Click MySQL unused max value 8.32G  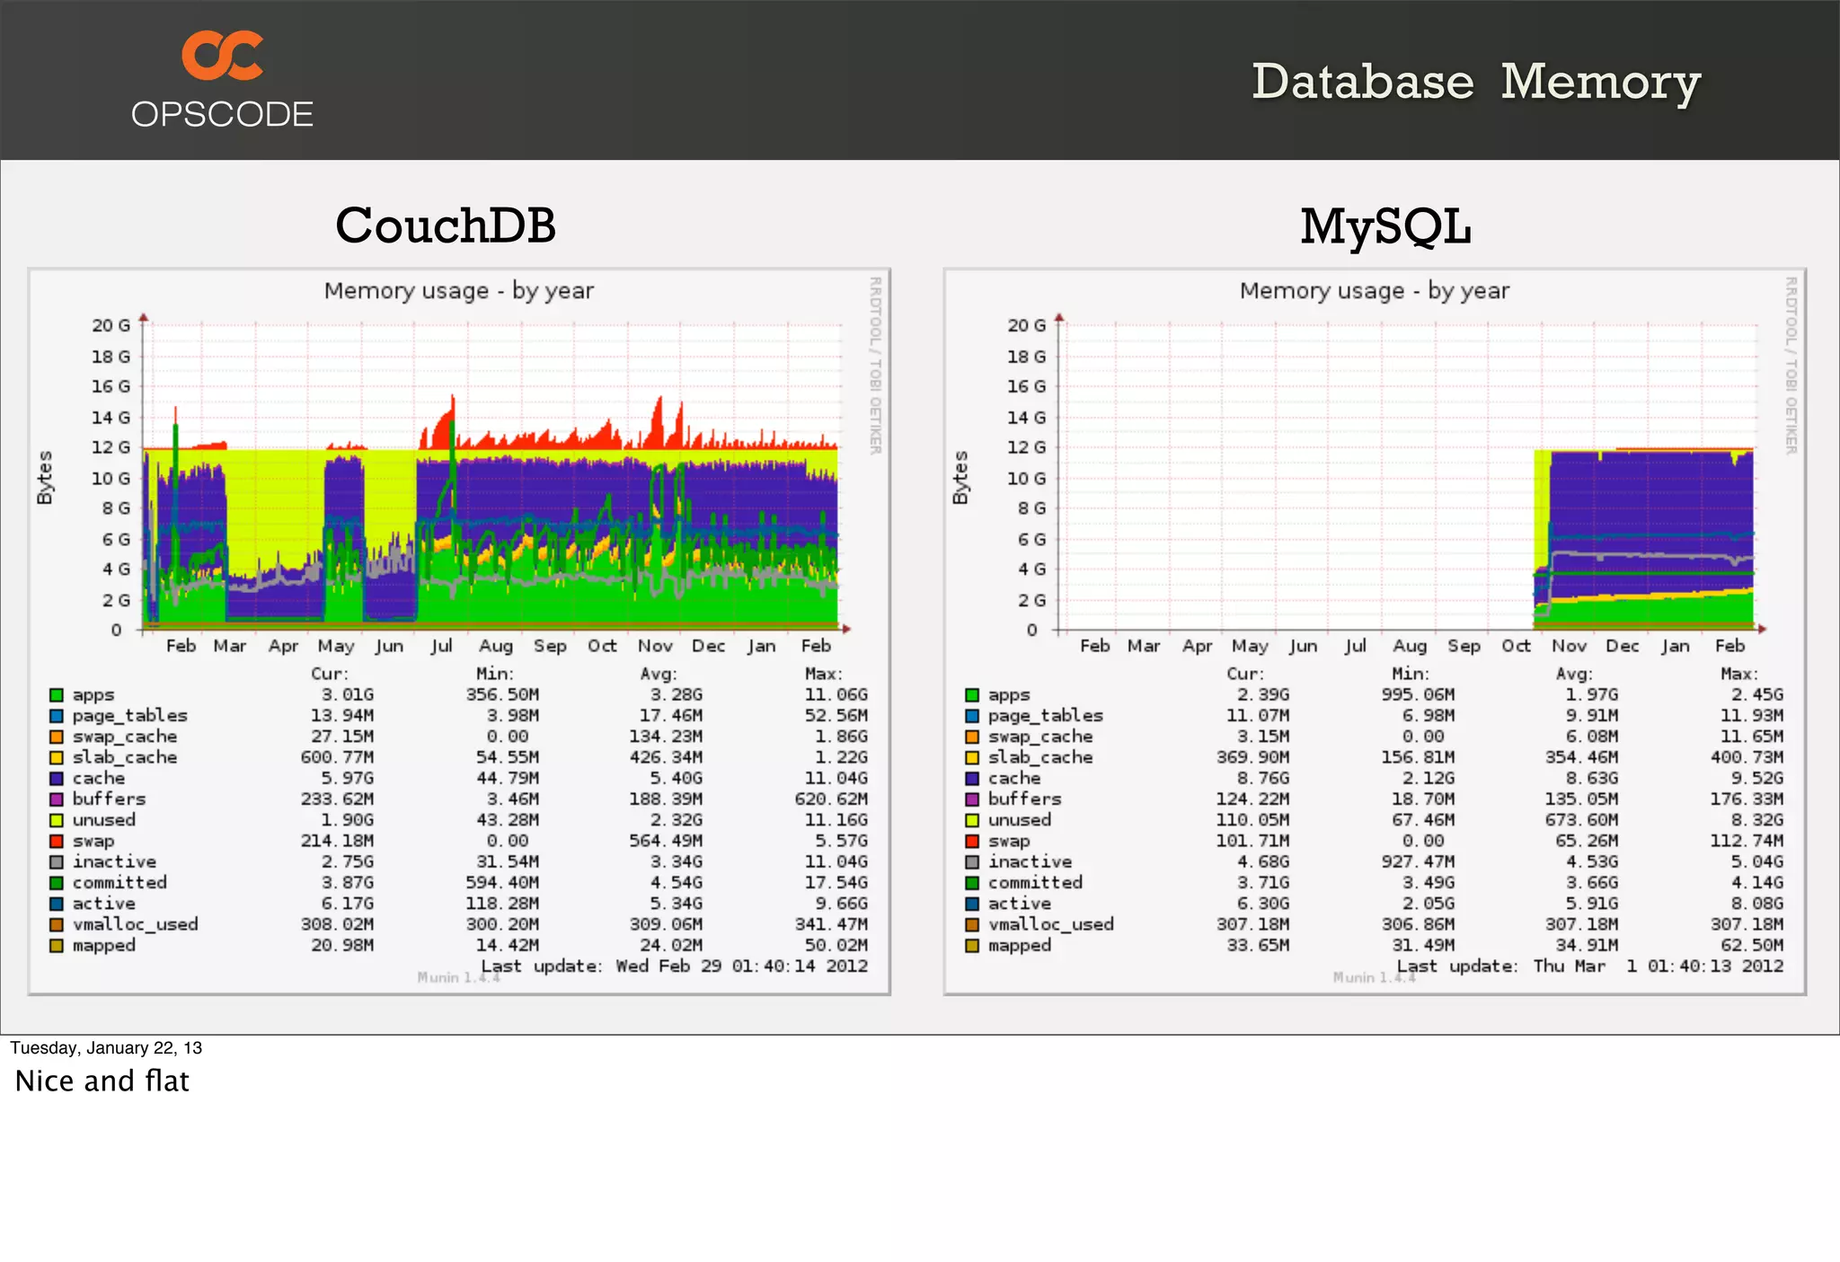tap(1757, 820)
